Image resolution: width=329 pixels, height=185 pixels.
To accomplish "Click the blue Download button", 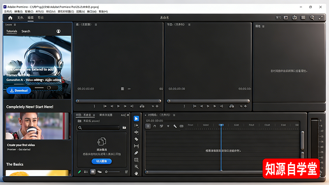I will 19,90.
